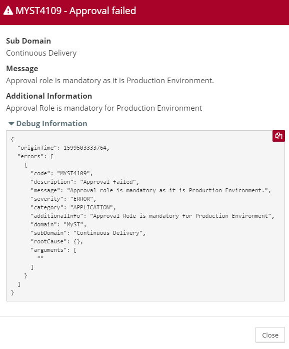289x349 pixels.
Task: Click the "arguments" JSON line
Action: 53,250
